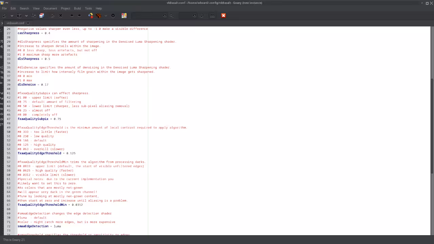The width and height of the screenshot is (434, 244).
Task: Click the red Quit toolbar icon
Action: coord(223,16)
